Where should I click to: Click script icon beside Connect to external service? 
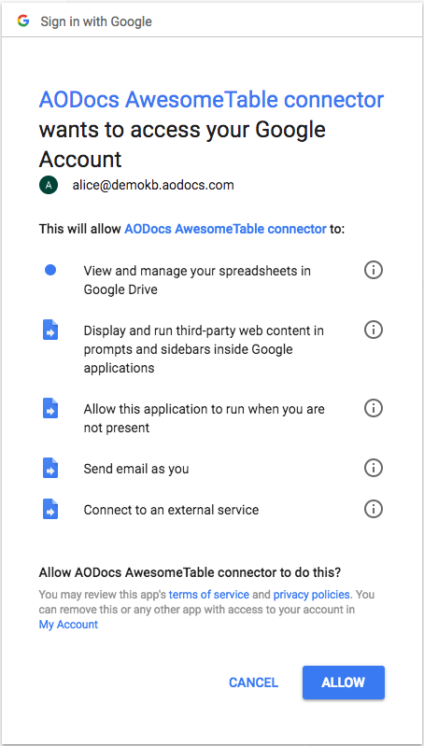pos(50,509)
